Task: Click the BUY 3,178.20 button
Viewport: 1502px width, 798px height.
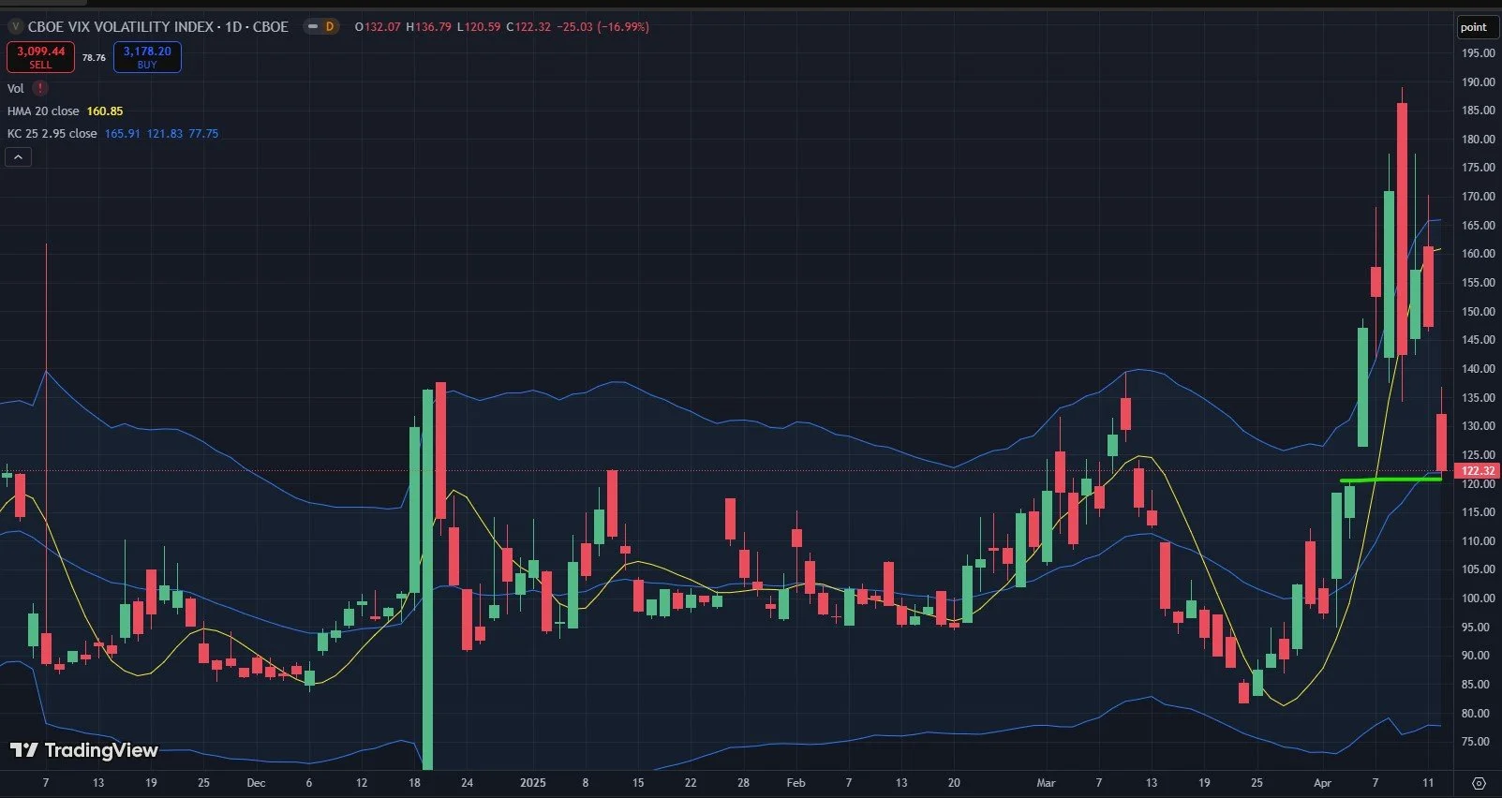Action: [x=147, y=57]
